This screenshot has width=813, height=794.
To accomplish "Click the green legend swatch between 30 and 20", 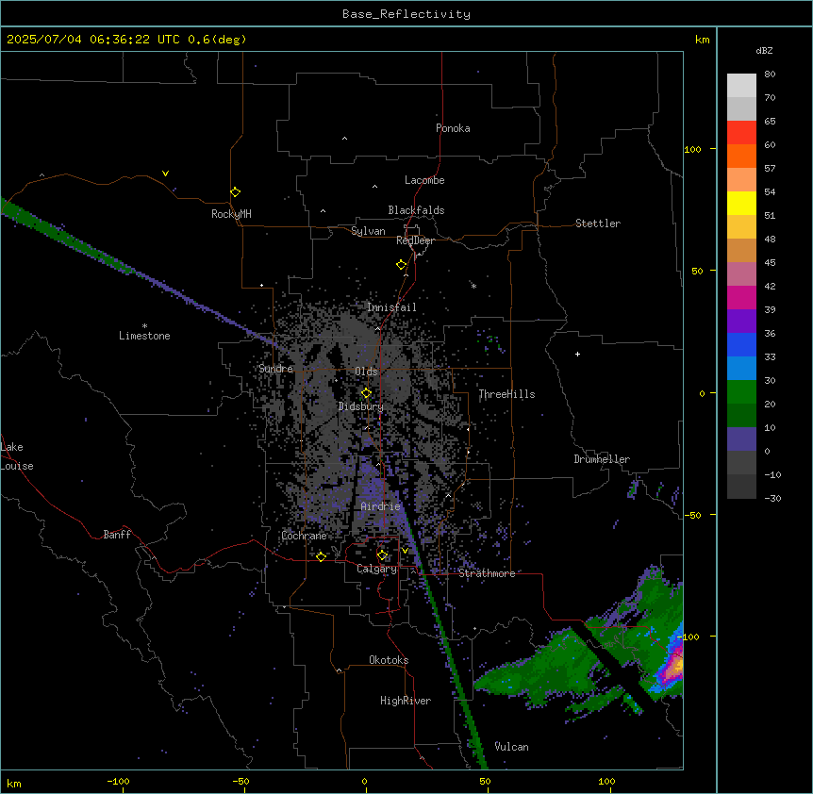I will pyautogui.click(x=741, y=392).
